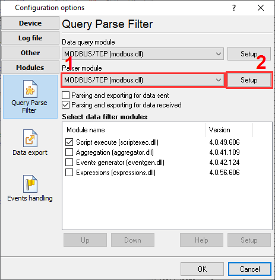Switch to the Log file tab
Screen dimensions: 275x280
(30, 38)
